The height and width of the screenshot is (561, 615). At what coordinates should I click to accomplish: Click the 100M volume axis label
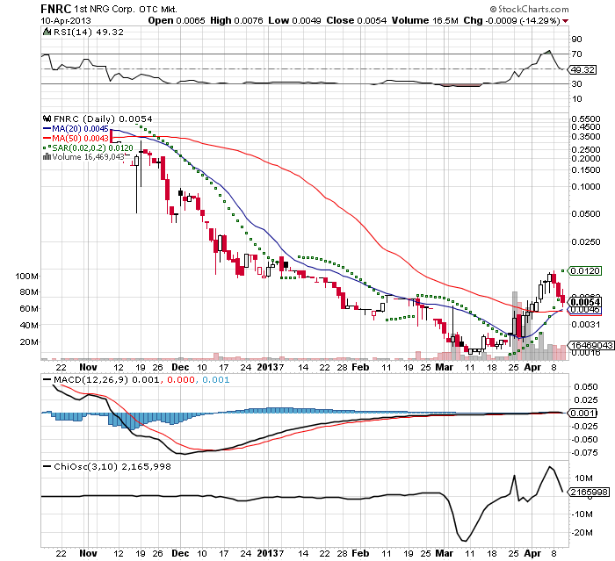(26, 276)
